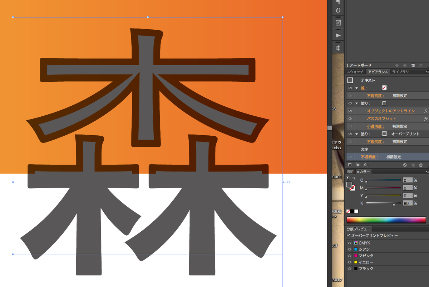This screenshot has width=429, height=287.
Task: Click Duplicate Selected Item icon in Appearance panel
Action: click(413, 165)
